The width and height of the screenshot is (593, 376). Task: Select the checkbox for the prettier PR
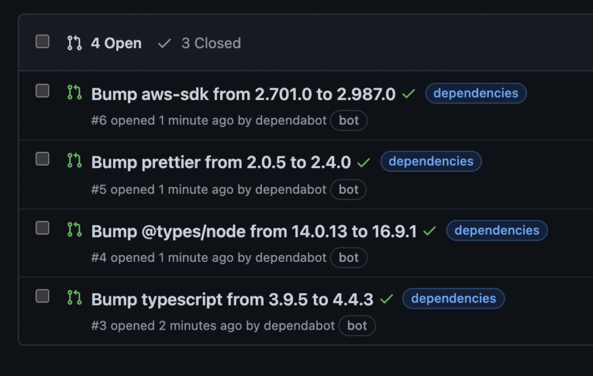coord(42,159)
